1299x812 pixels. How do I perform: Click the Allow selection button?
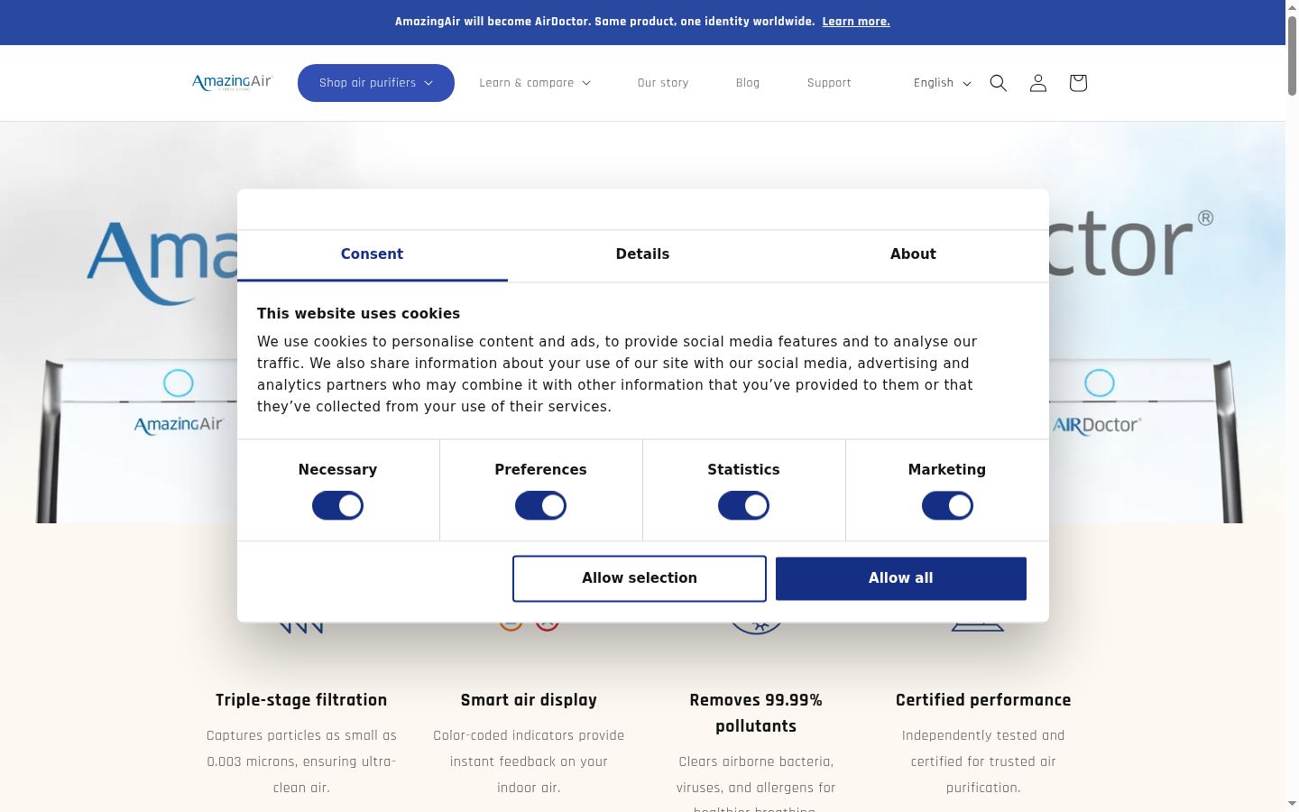(x=640, y=578)
